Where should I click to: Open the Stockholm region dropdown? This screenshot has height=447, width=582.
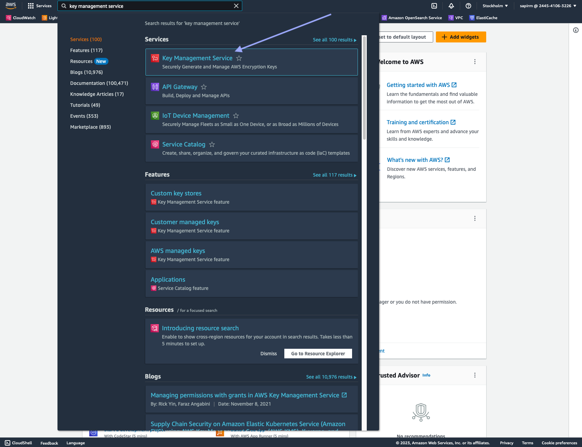click(495, 6)
